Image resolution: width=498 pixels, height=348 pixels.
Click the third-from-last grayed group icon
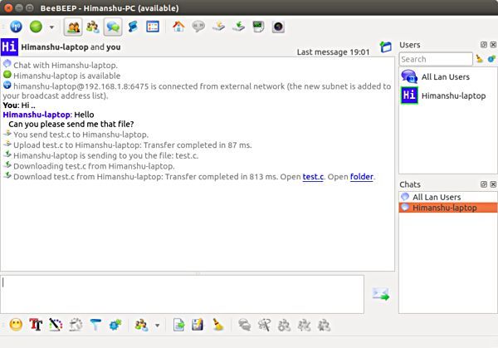(x=284, y=325)
